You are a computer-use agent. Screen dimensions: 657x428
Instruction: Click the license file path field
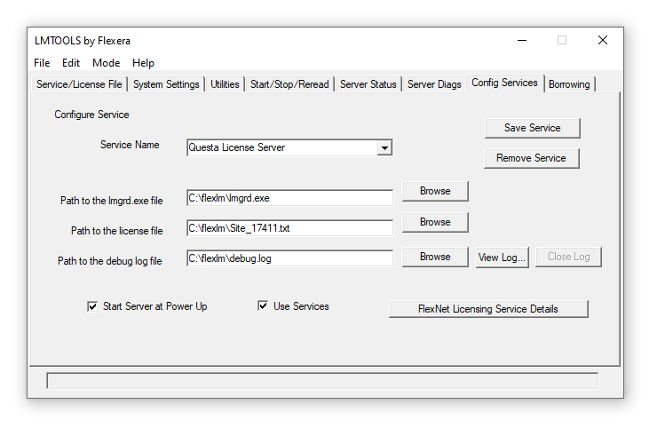click(289, 228)
